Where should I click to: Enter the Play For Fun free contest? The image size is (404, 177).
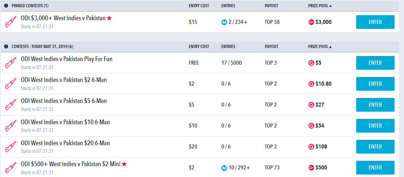(x=375, y=63)
